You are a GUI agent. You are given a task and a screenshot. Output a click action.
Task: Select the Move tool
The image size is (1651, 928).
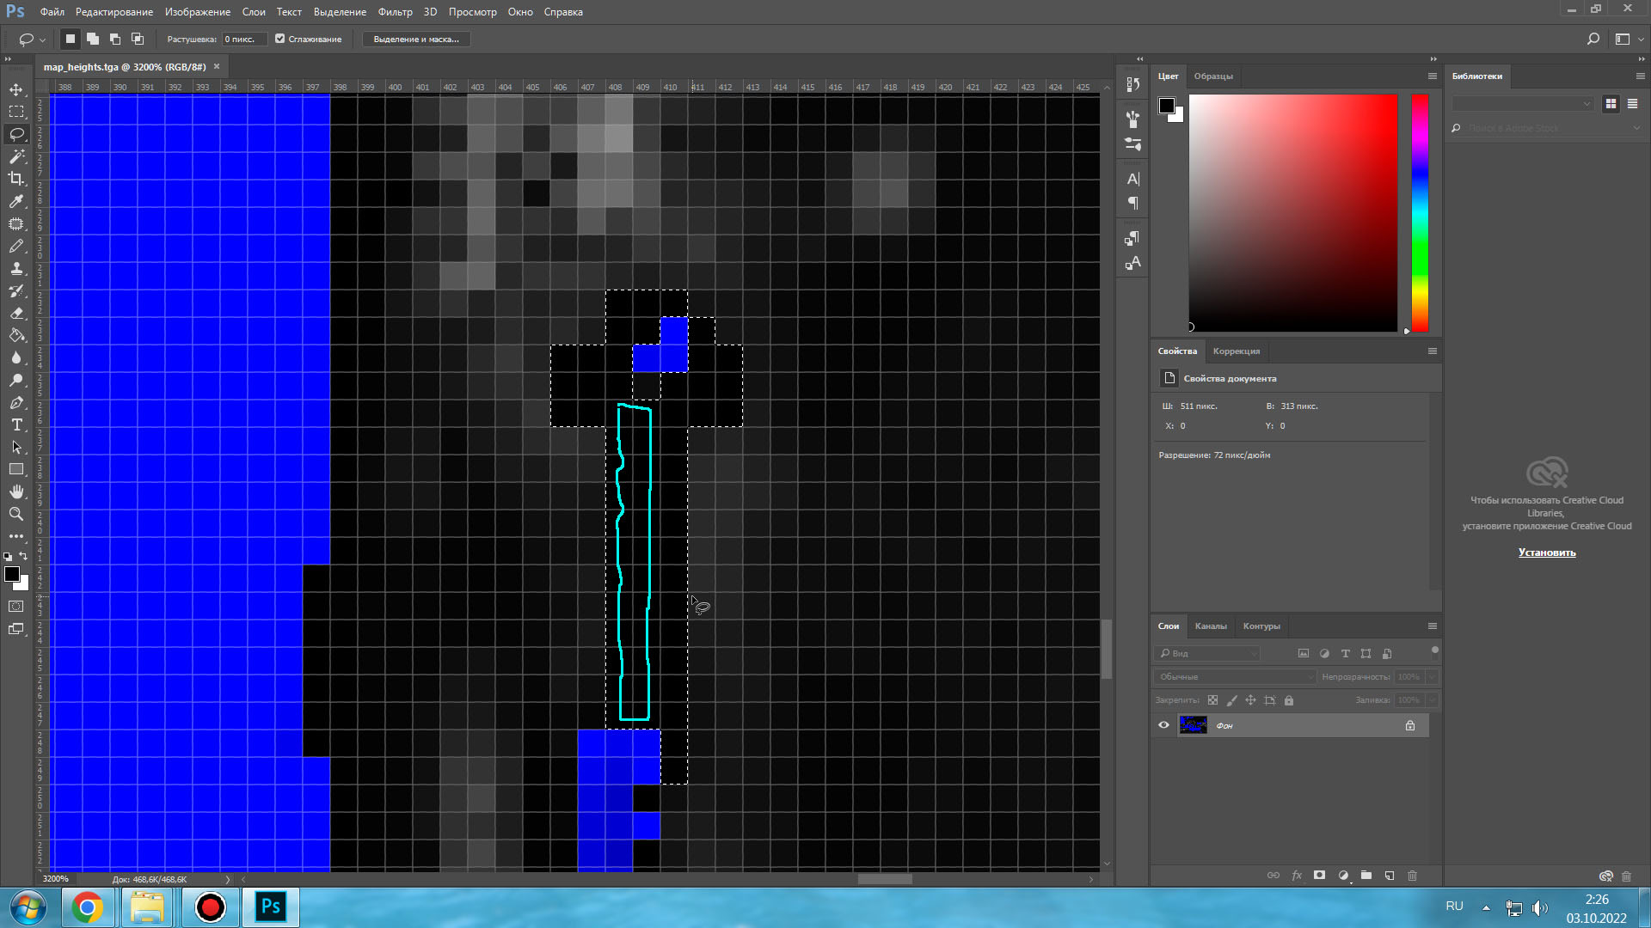[x=16, y=89]
